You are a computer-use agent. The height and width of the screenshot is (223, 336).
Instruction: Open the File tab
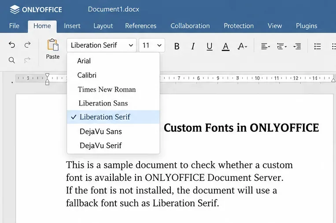pos(14,26)
